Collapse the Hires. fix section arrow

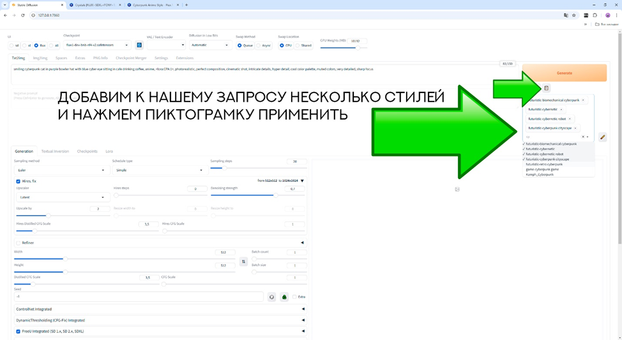(302, 181)
